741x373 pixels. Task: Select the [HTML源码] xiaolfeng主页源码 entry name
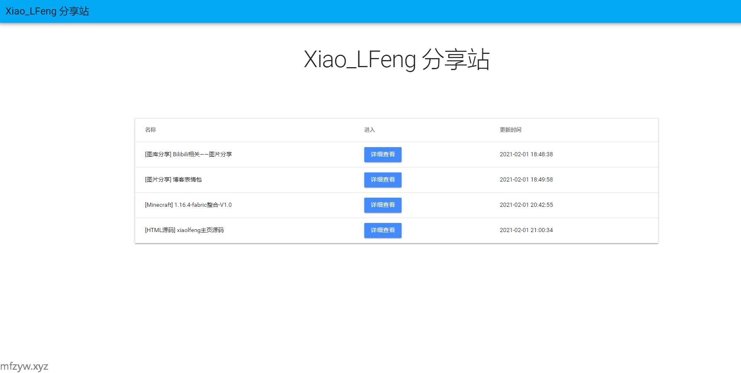click(x=184, y=230)
